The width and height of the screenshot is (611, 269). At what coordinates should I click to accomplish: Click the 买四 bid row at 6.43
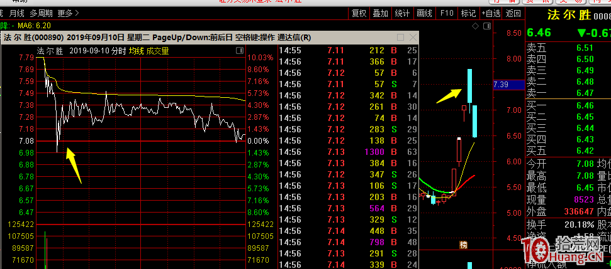(569, 139)
